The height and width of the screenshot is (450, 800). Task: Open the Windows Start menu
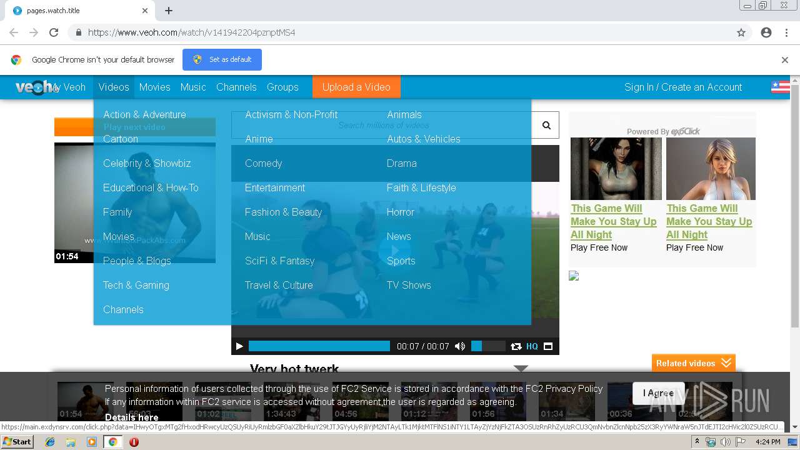(x=17, y=442)
